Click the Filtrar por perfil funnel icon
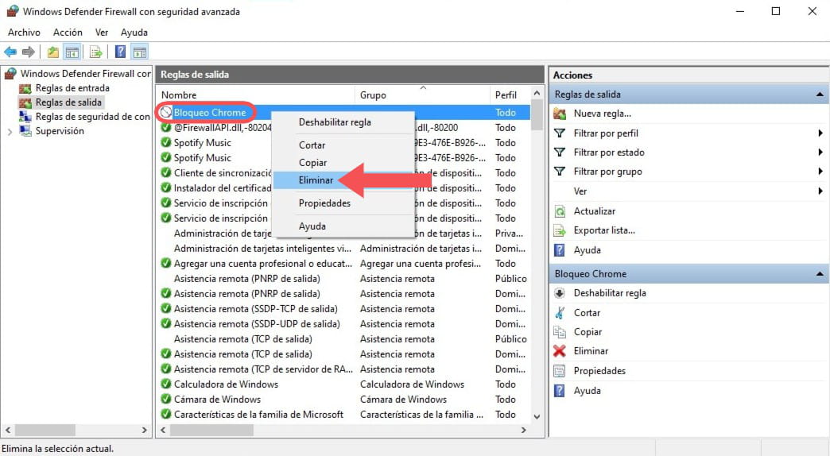Image resolution: width=830 pixels, height=456 pixels. coord(560,133)
